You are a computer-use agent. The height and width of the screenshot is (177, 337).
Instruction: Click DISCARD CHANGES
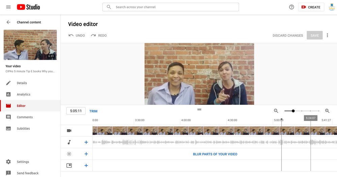(287, 35)
